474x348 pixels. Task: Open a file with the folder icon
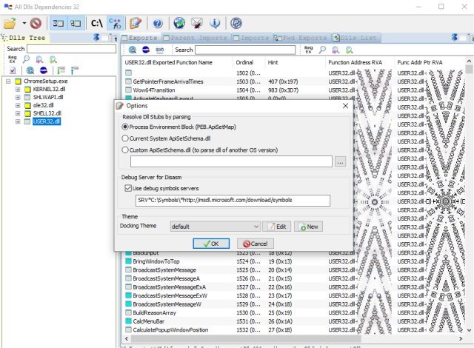click(10, 23)
